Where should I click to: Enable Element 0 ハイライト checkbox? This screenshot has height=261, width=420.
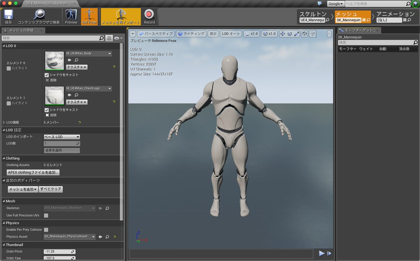click(9, 68)
